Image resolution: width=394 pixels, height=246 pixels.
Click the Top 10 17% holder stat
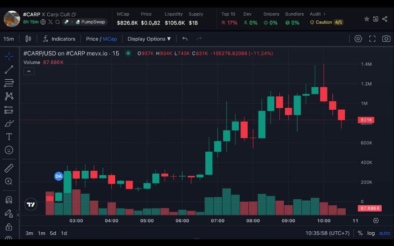point(229,19)
